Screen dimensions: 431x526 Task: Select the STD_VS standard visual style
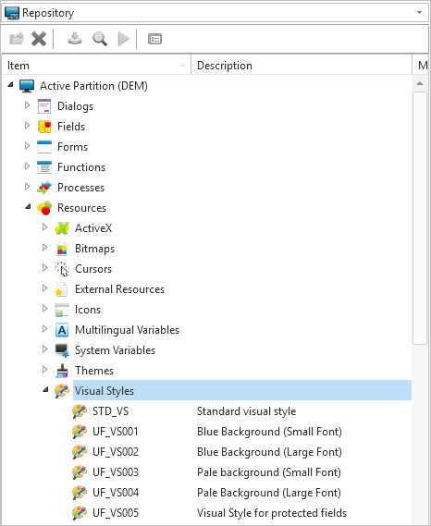pos(110,411)
